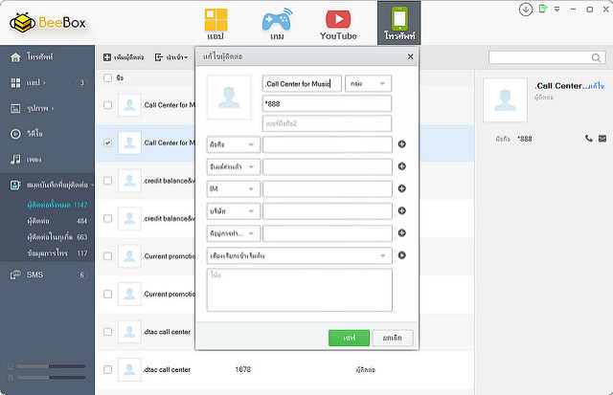
Task: Add another address field with plus icon
Action: 401,233
